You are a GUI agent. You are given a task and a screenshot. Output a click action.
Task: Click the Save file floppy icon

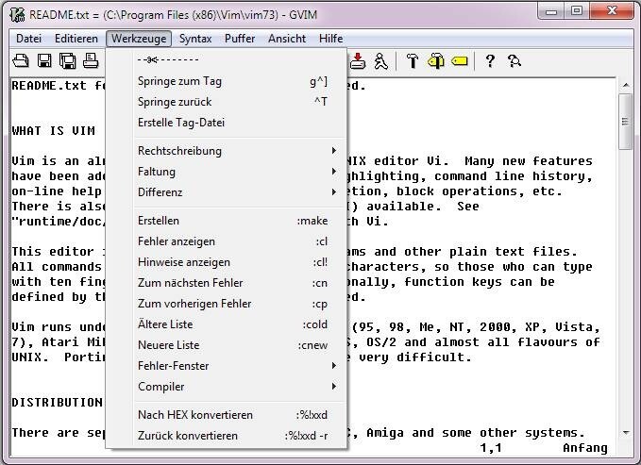pos(44,61)
